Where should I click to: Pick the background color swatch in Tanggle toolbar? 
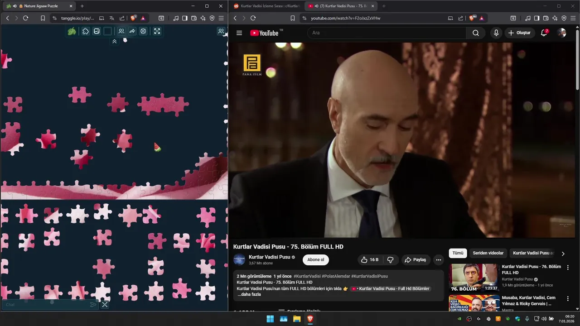click(x=107, y=31)
